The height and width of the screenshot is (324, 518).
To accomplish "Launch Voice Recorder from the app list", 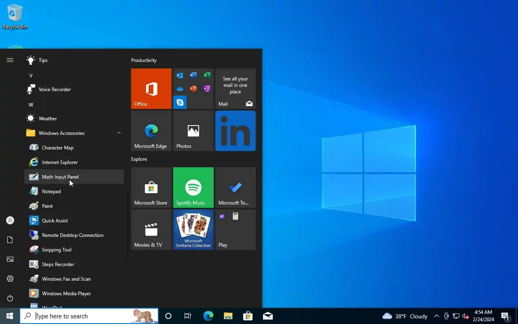I will [74, 90].
